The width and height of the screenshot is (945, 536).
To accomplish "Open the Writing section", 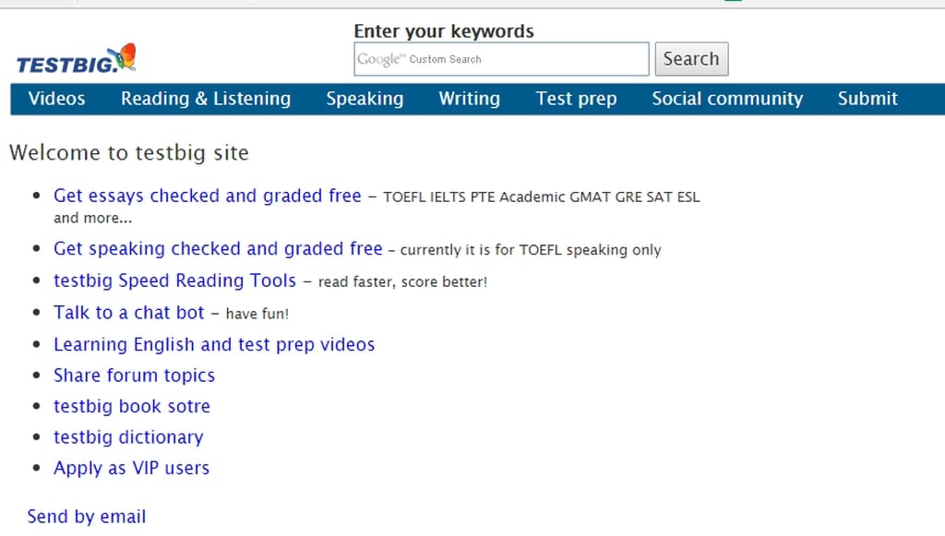I will (469, 99).
